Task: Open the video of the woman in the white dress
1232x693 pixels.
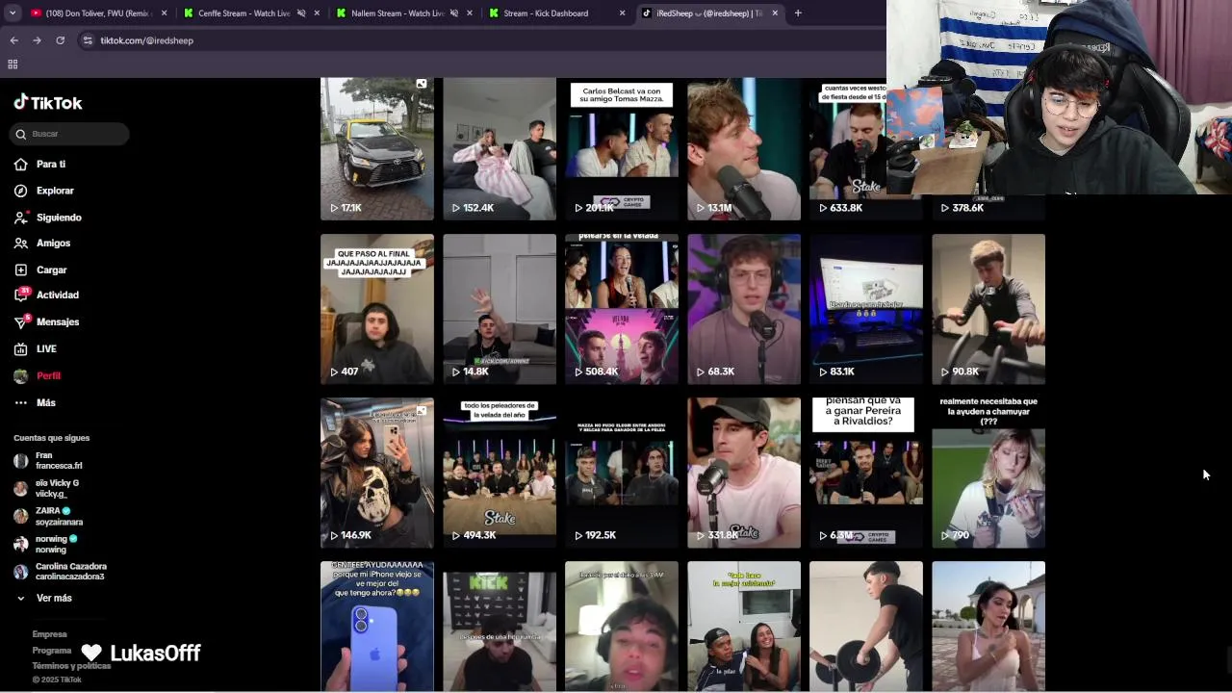Action: [x=988, y=626]
